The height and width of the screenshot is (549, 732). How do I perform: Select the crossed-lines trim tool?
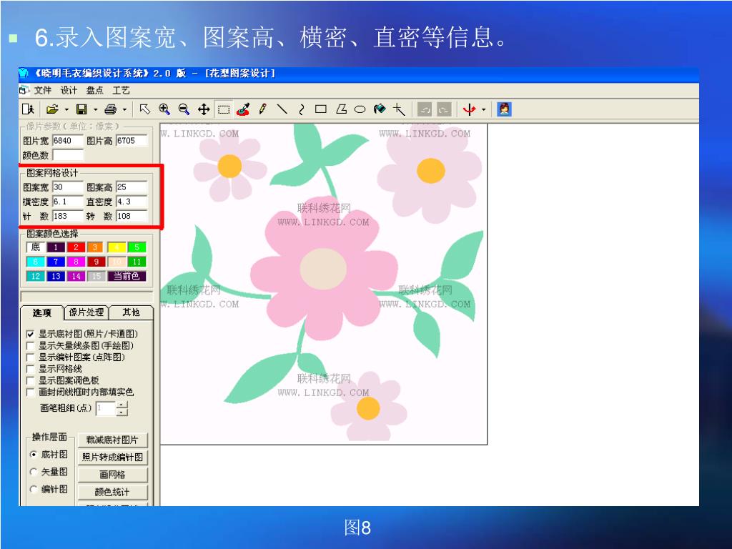[399, 109]
